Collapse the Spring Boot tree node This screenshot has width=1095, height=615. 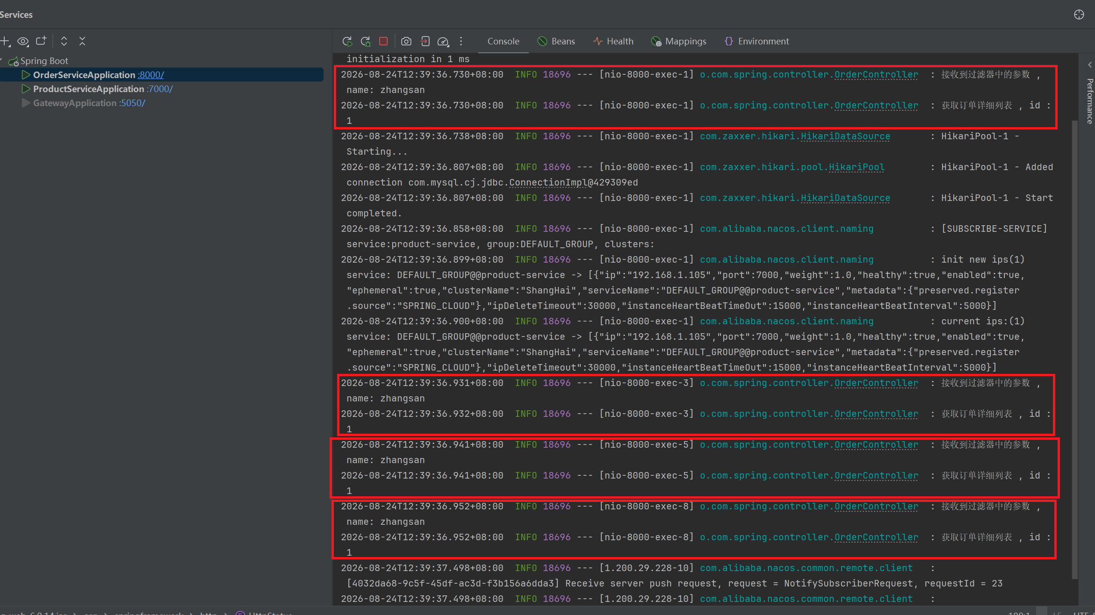[x=1, y=61]
